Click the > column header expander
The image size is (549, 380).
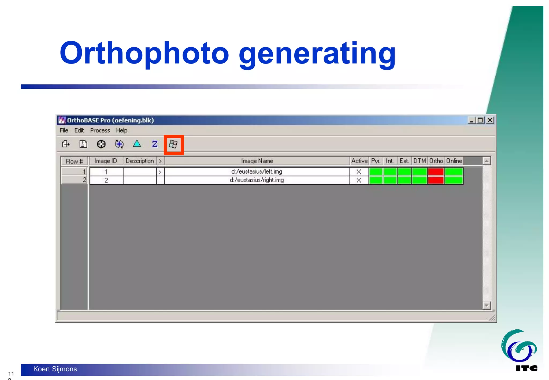coord(160,161)
